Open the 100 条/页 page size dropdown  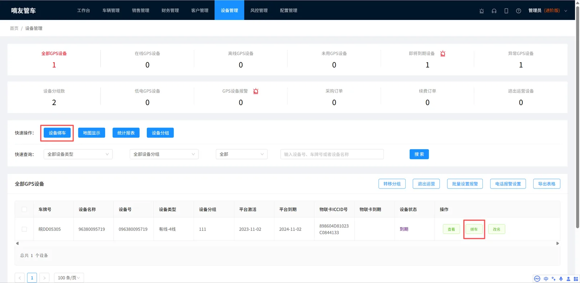[69, 278]
